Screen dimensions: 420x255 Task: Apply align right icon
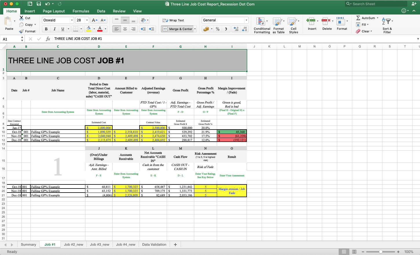pos(133,29)
